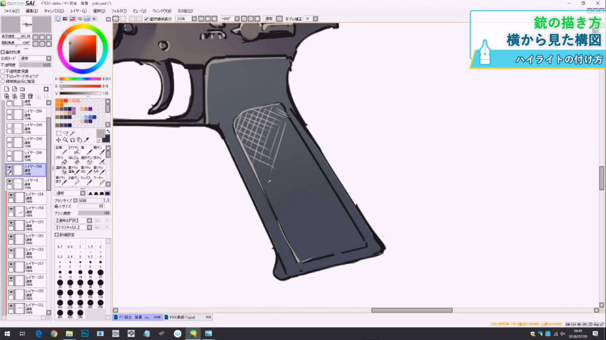Viewport: 606px width, 340px height.
Task: Toggle 選択領域表示 checkbox in toolbar
Action: pos(146,19)
